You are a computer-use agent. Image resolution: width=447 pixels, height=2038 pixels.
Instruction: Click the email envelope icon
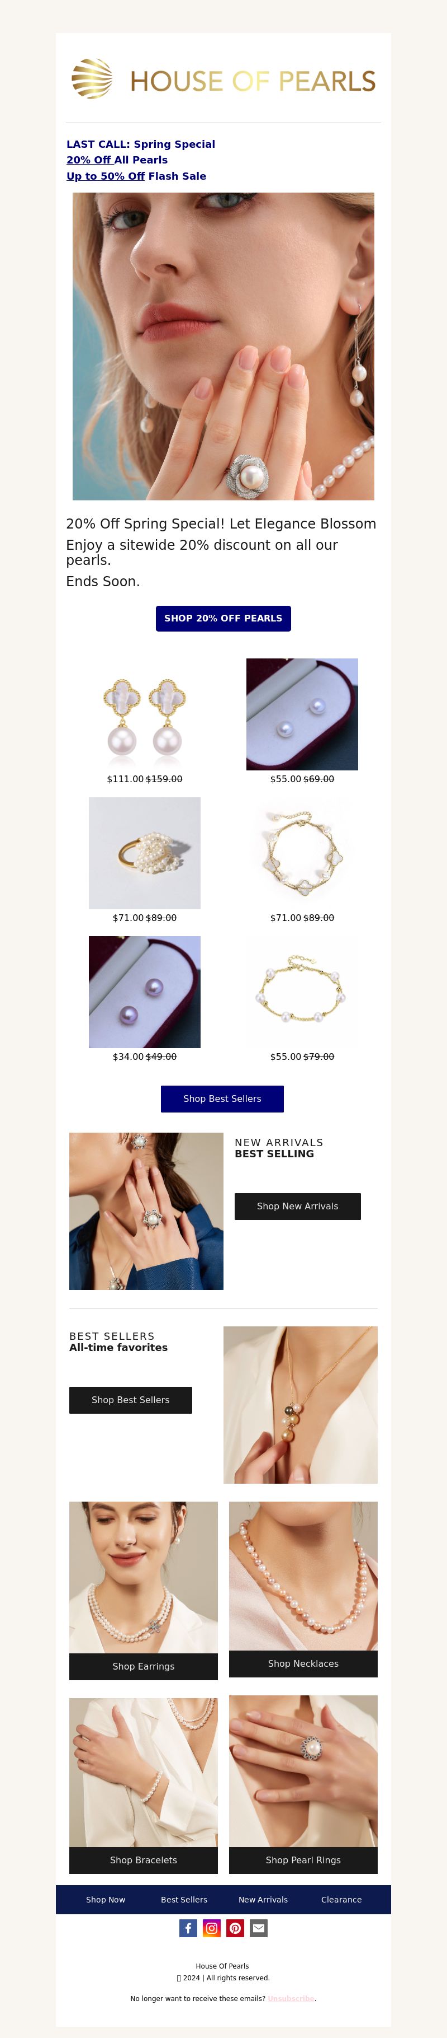[x=259, y=1928]
